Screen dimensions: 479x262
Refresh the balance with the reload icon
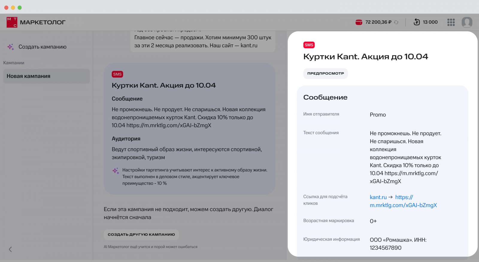click(x=396, y=22)
